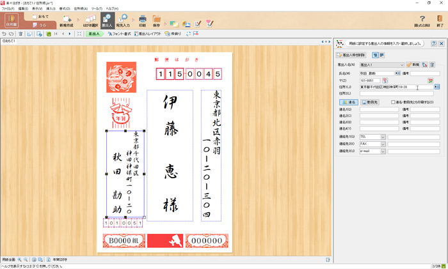Click the trash delete icon in toolbar
The height and width of the screenshot is (269, 448).
(x=20, y=33)
